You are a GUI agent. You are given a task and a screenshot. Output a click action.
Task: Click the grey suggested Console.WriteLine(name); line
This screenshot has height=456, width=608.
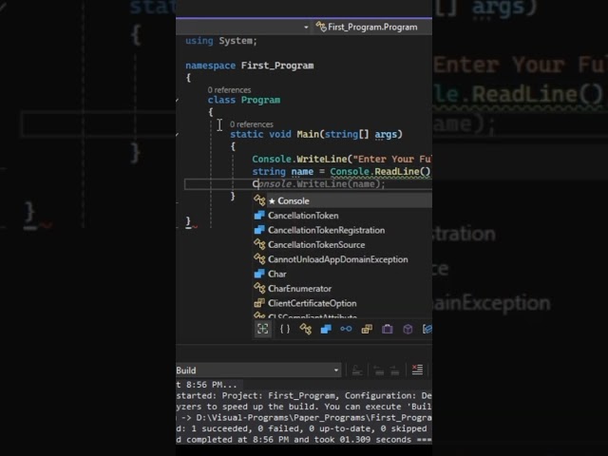319,183
